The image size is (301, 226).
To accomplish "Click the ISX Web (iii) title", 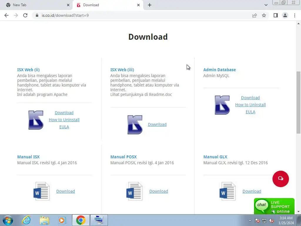I will 122,70.
